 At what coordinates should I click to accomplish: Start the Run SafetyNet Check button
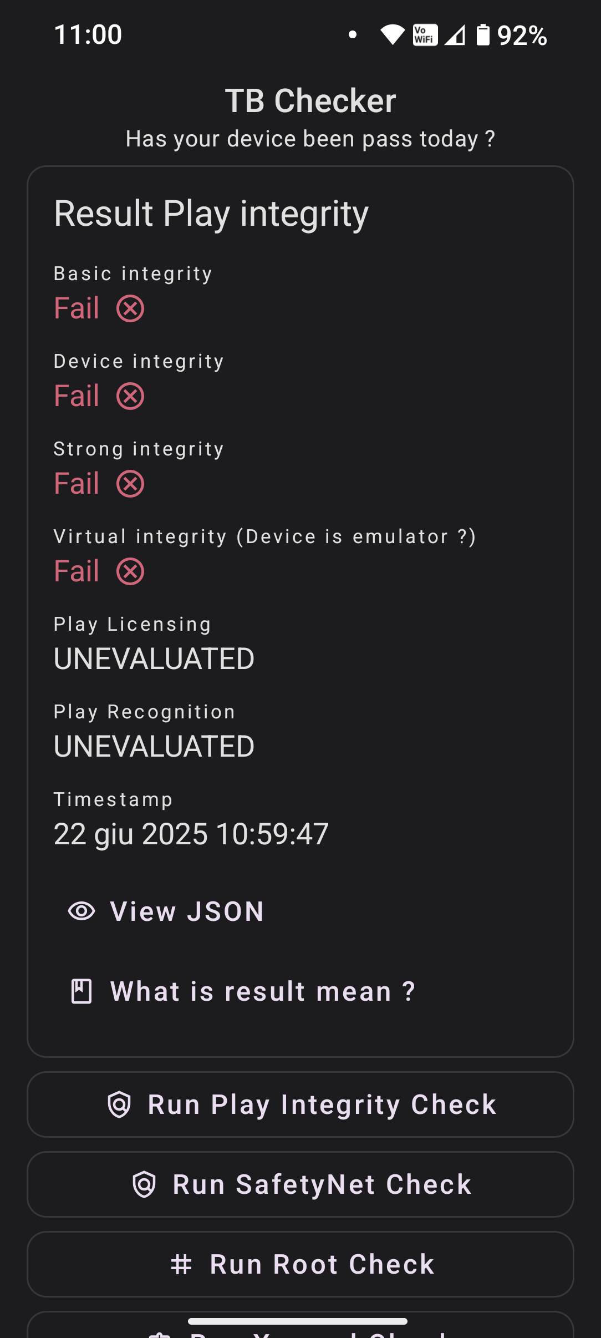coord(300,1184)
